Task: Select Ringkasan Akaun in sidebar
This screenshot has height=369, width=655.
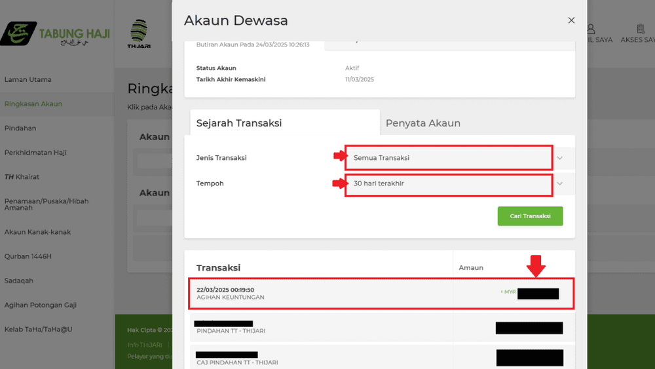Action: (33, 104)
